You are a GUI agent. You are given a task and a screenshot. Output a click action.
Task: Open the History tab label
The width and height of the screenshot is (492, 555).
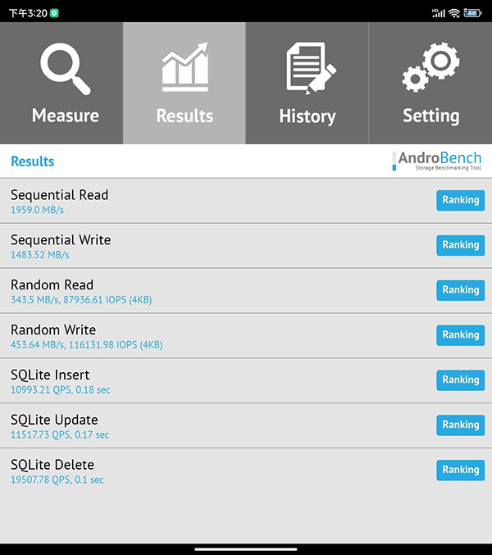click(307, 116)
